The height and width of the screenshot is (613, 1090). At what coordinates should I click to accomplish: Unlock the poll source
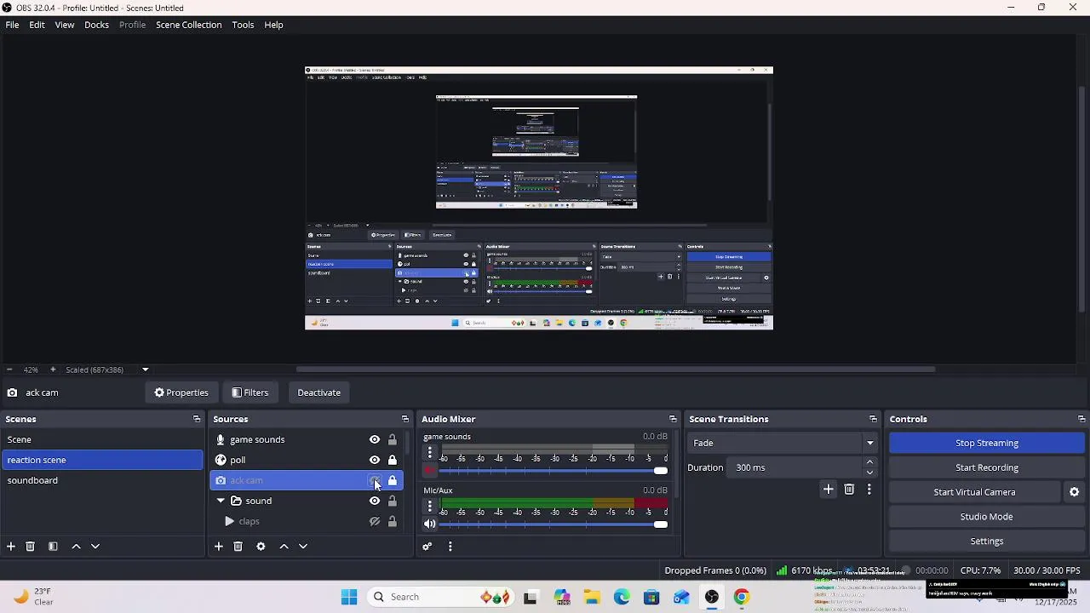(393, 461)
